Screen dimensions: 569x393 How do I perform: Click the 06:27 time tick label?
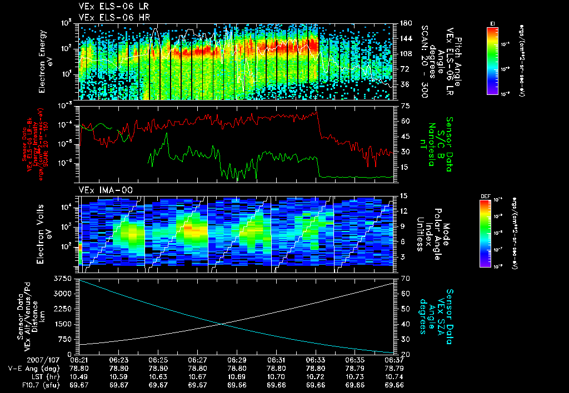tap(197, 360)
